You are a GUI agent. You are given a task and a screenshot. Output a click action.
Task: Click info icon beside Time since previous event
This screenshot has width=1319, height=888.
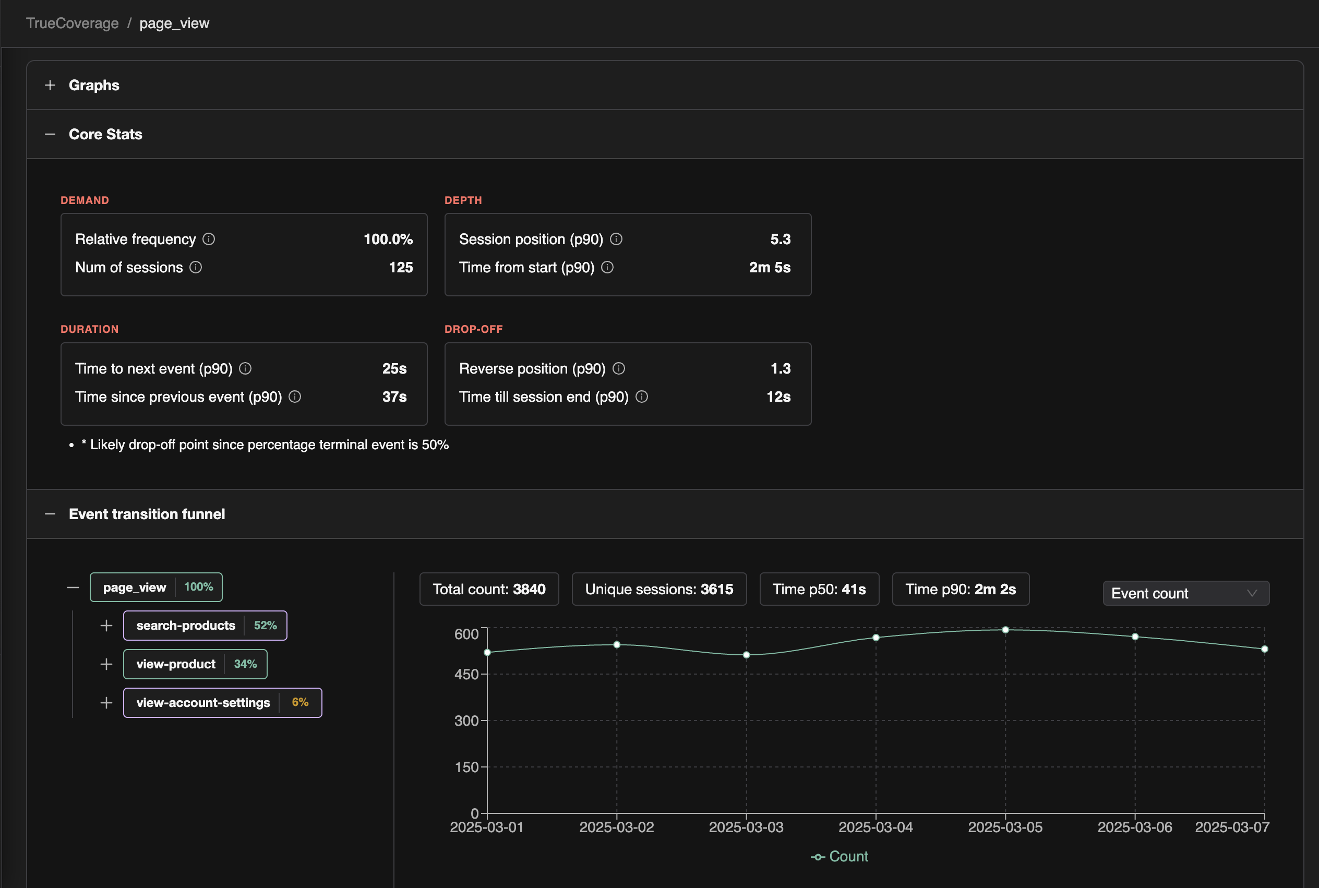coord(294,397)
